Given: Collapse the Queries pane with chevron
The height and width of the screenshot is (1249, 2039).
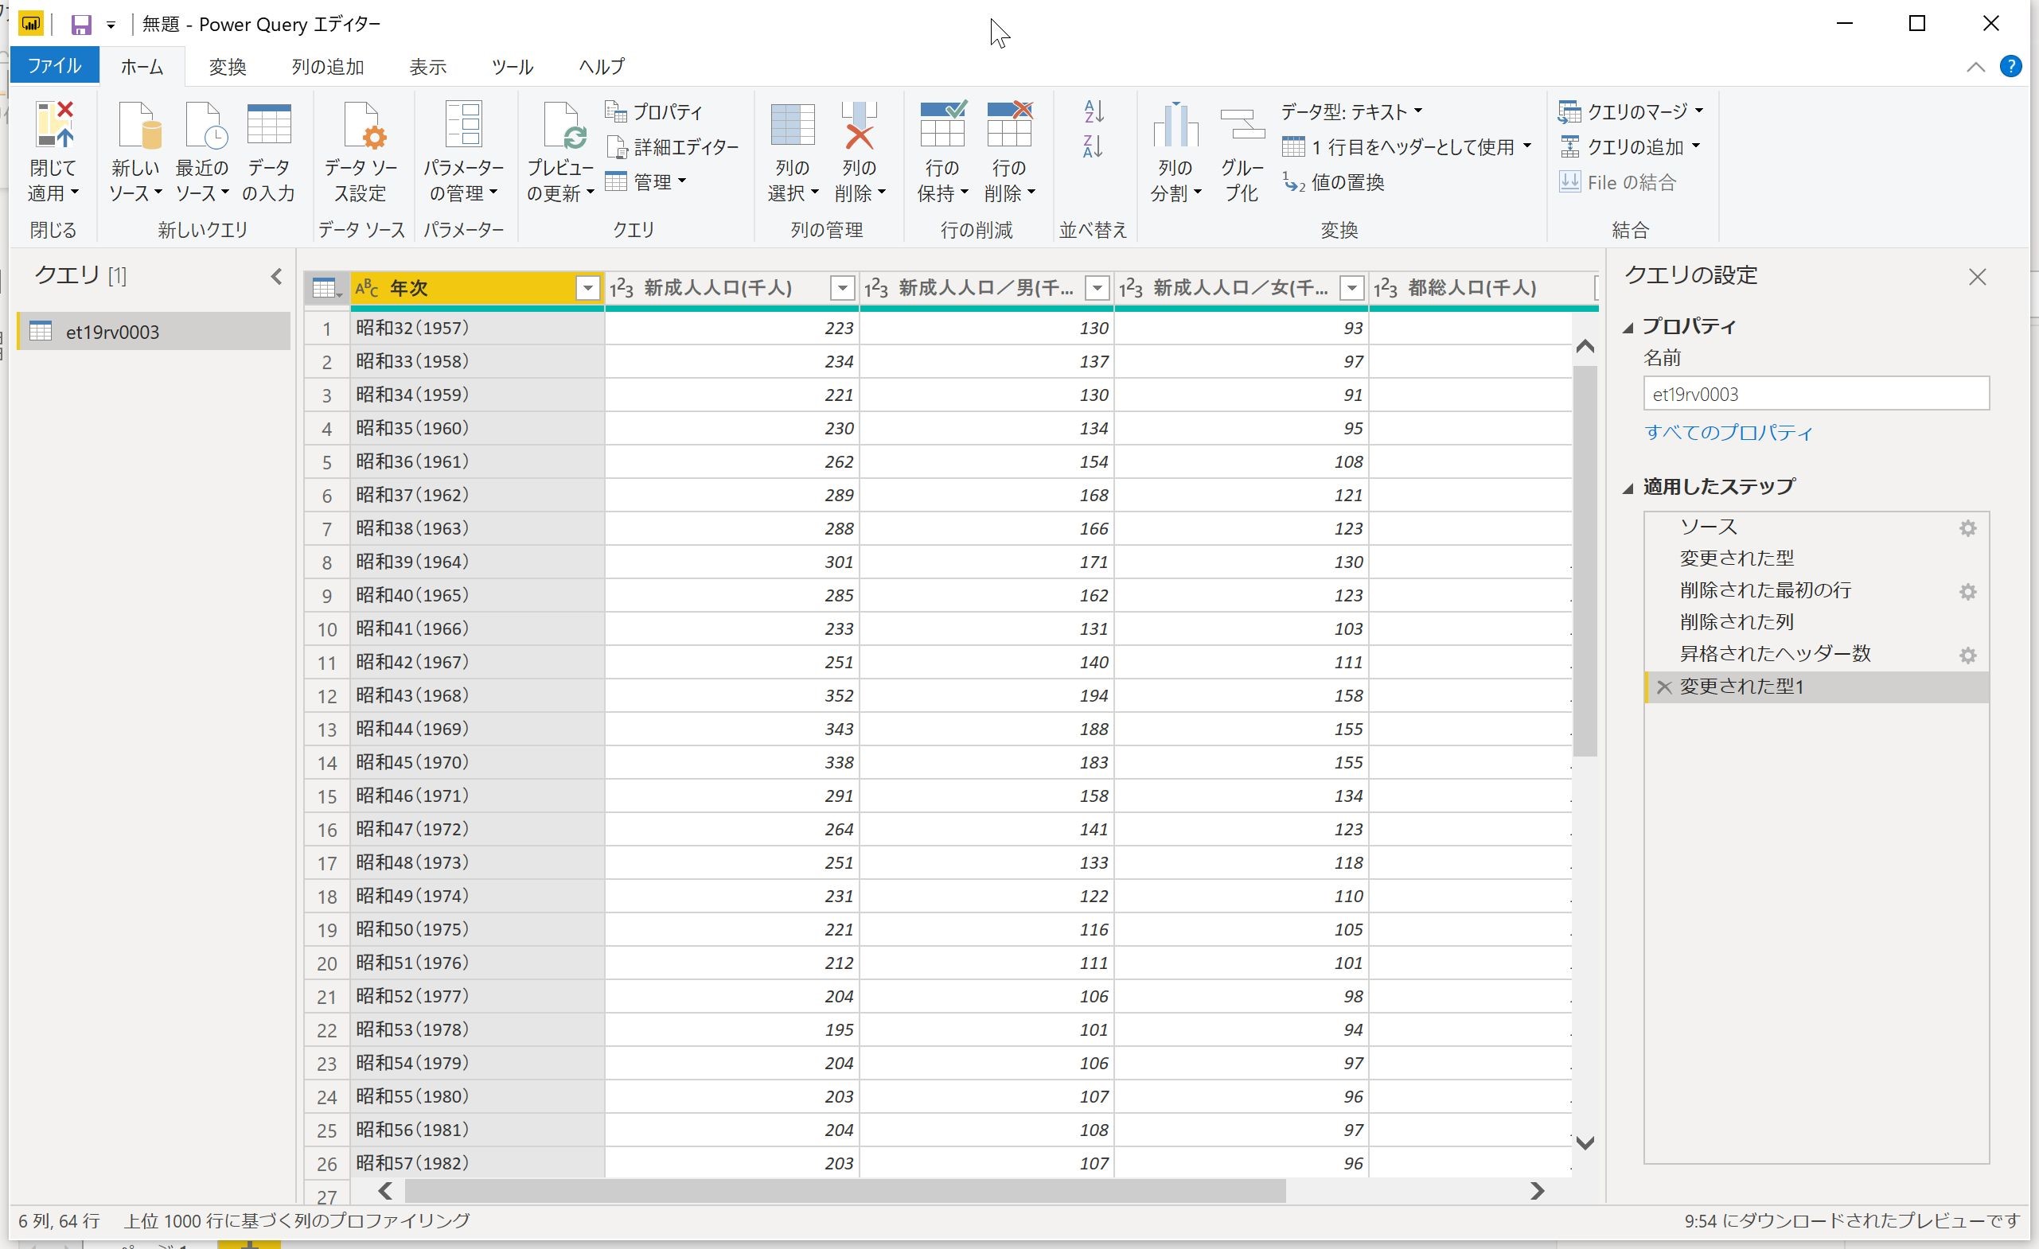Looking at the screenshot, I should point(276,276).
